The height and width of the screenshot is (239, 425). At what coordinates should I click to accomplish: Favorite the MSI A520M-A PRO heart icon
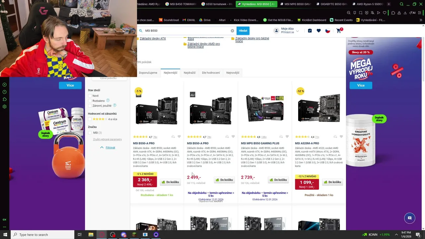click(341, 137)
